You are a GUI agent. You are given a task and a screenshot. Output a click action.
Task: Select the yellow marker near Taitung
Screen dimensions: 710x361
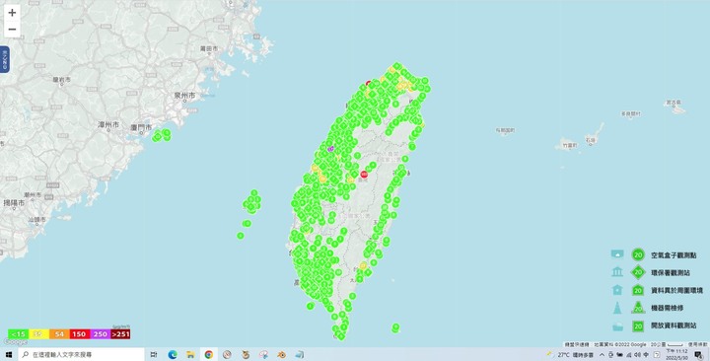pos(363,265)
